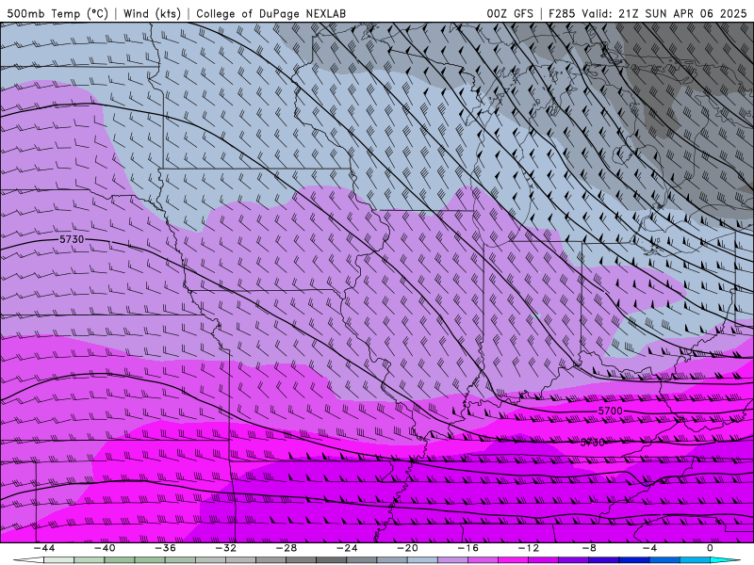The width and height of the screenshot is (754, 565).
Task: Click the 5700 height contour label
Action: tap(610, 411)
